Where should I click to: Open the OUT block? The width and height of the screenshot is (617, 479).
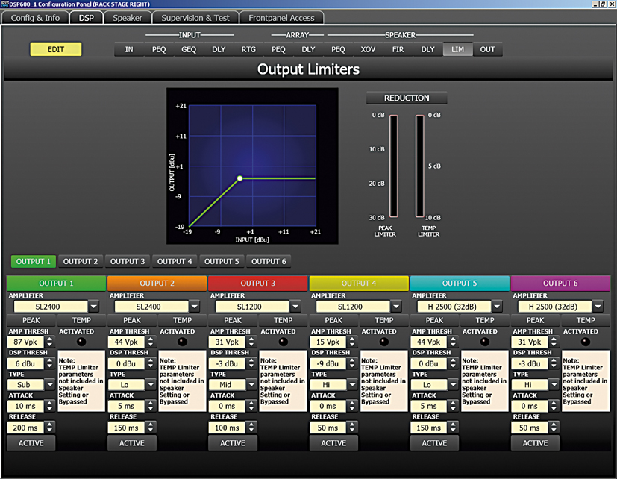click(x=487, y=49)
